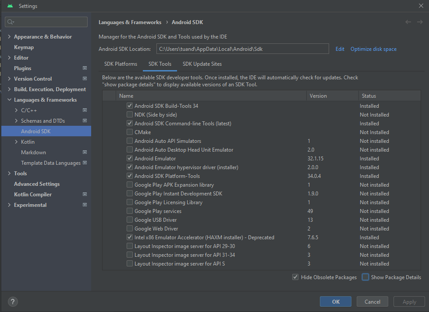
Task: Check the Google USB Driver checkbox
Action: pos(130,220)
